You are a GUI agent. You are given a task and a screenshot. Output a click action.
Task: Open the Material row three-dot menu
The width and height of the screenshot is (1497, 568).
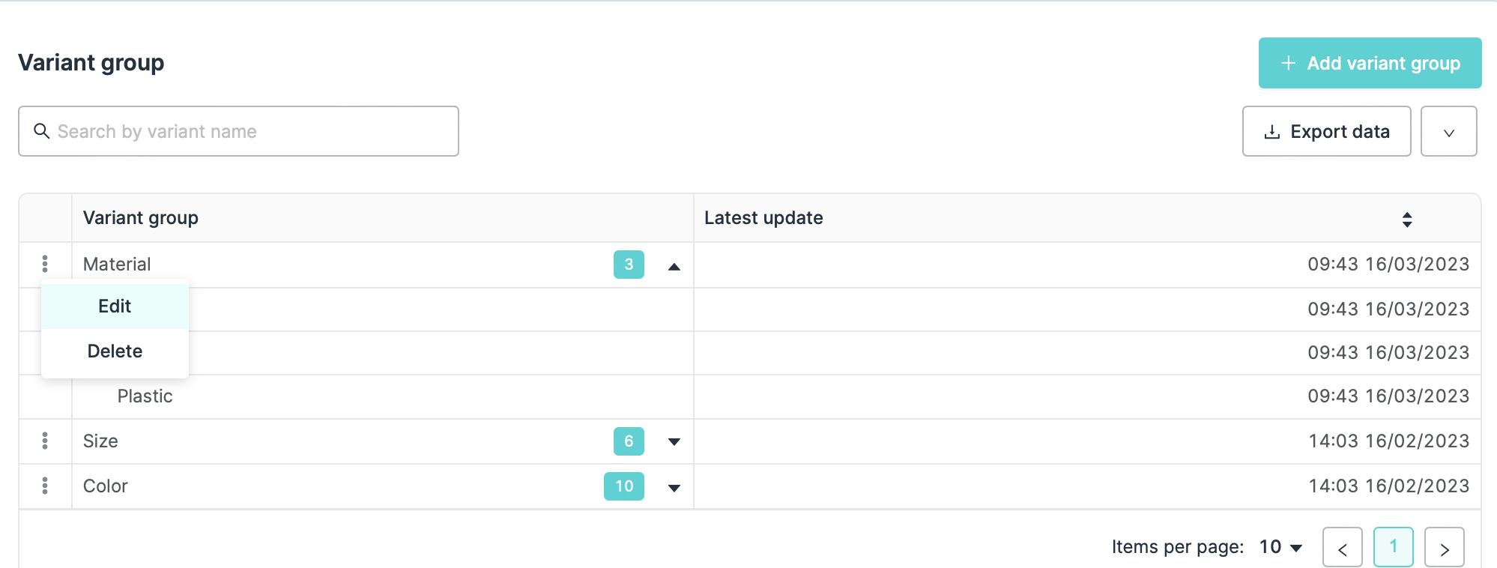click(45, 264)
